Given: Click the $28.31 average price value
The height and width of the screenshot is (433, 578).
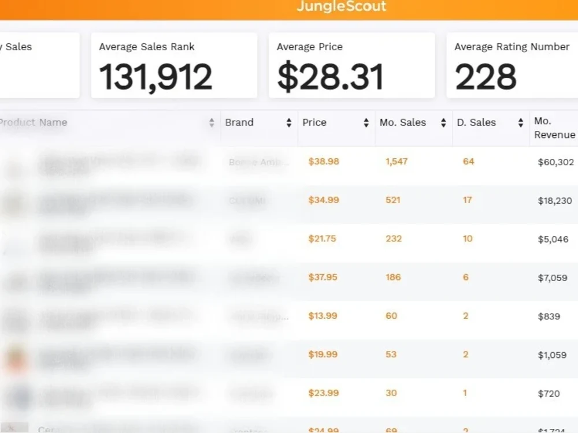Looking at the screenshot, I should point(331,77).
